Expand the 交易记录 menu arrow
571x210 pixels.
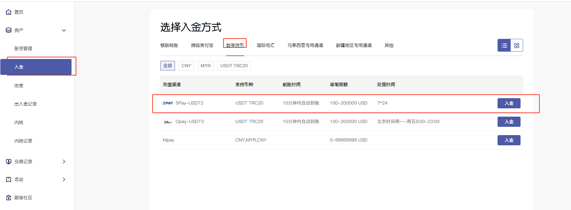click(64, 162)
